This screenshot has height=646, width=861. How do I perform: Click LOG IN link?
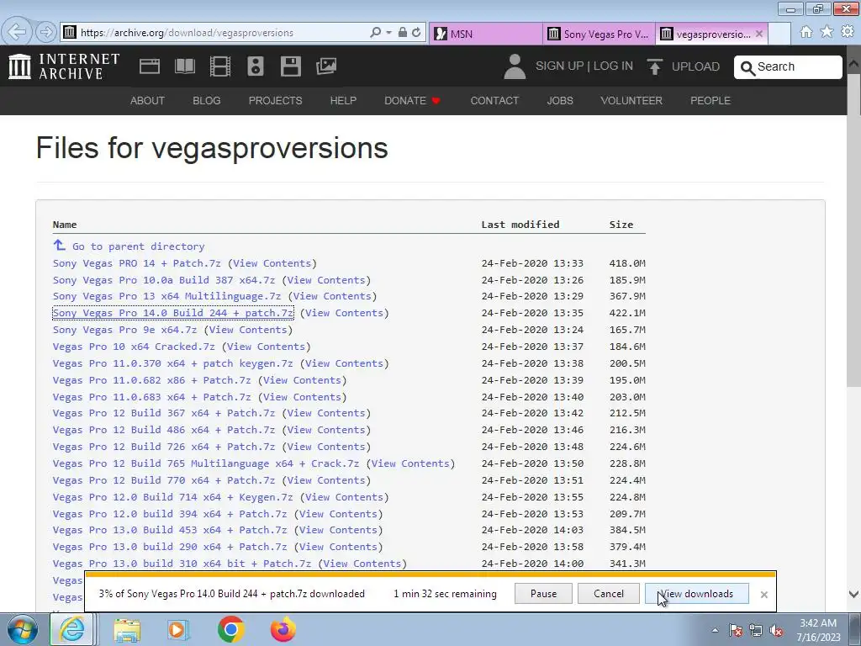tap(613, 66)
